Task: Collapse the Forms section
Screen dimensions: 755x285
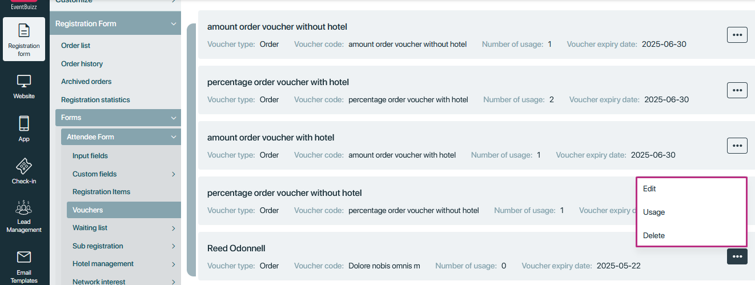Action: click(173, 118)
